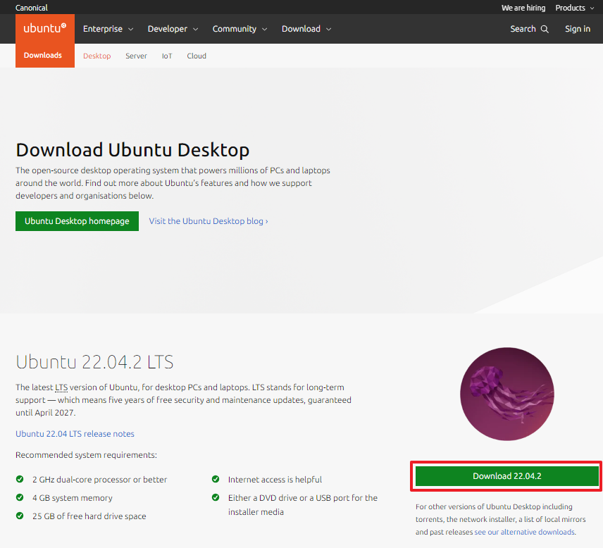603x548 pixels.
Task: Click the Ubuntu 22.04.2 LTS heading
Action: click(x=94, y=362)
